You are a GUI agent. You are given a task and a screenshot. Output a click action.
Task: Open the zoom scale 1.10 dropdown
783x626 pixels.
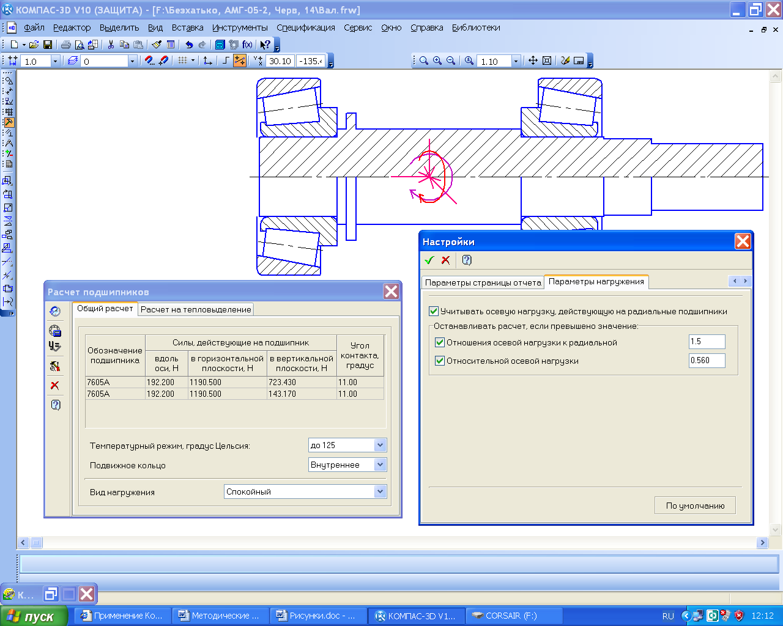516,61
